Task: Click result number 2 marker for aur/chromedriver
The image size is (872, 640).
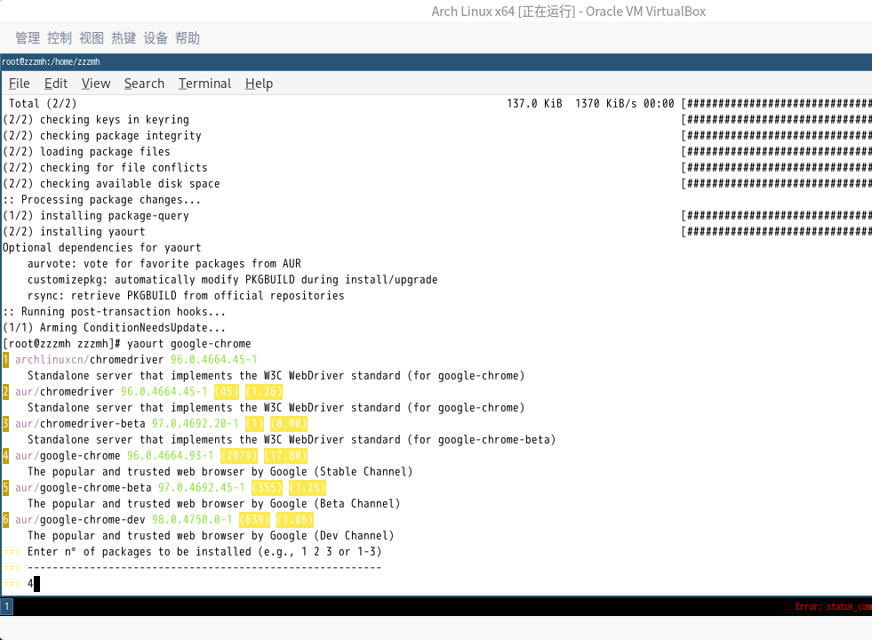Action: pos(5,392)
